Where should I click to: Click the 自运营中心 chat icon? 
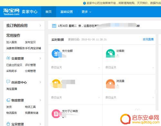tap(8, 82)
